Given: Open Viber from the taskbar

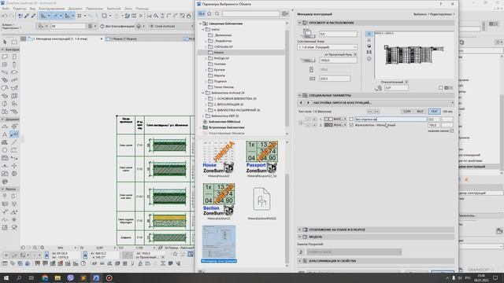Looking at the screenshot, I should click(x=70, y=277).
